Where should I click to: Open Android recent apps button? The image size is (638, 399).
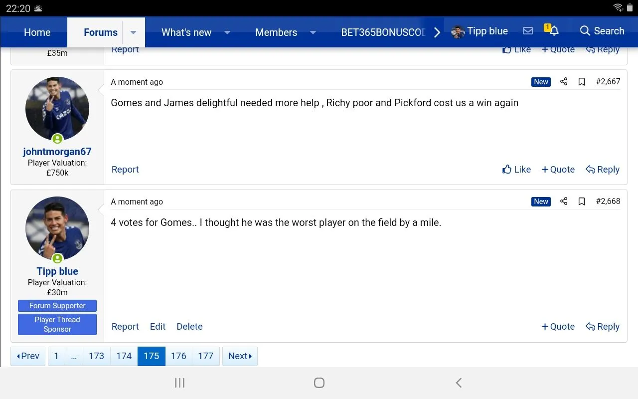click(x=179, y=383)
